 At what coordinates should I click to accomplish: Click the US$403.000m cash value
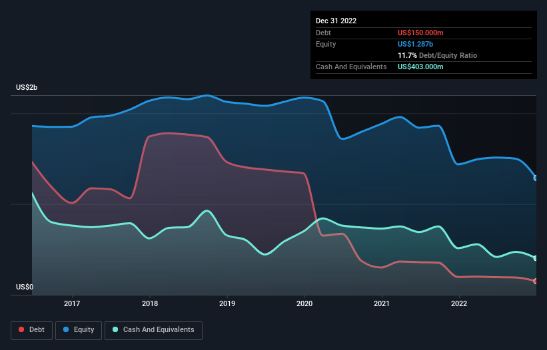click(x=420, y=67)
